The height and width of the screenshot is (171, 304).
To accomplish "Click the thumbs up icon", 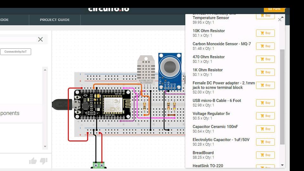I will coord(33,161).
